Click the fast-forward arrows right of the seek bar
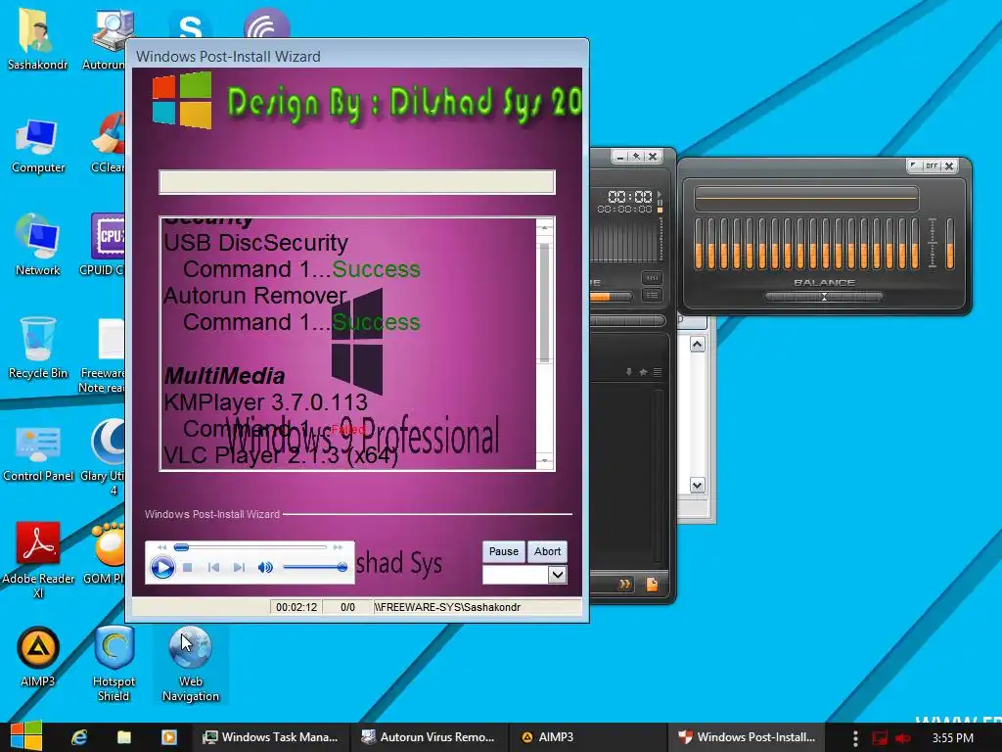The height and width of the screenshot is (752, 1002). pos(338,547)
